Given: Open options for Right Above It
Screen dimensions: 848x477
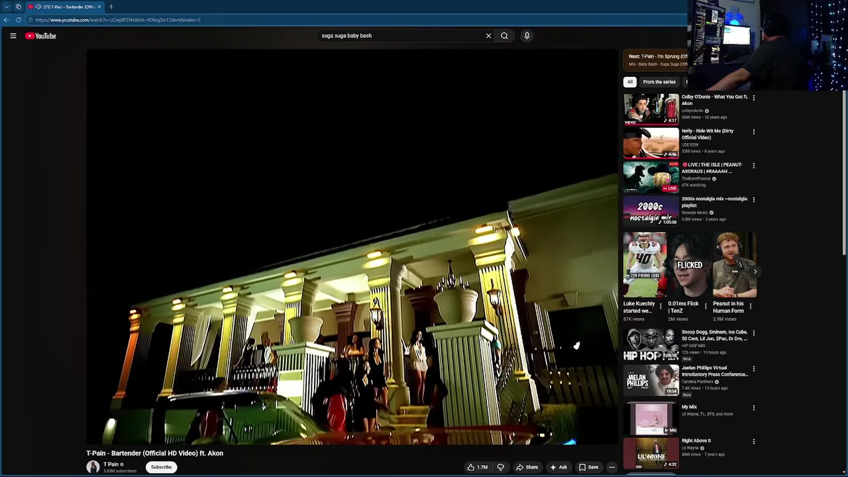Looking at the screenshot, I should [753, 441].
